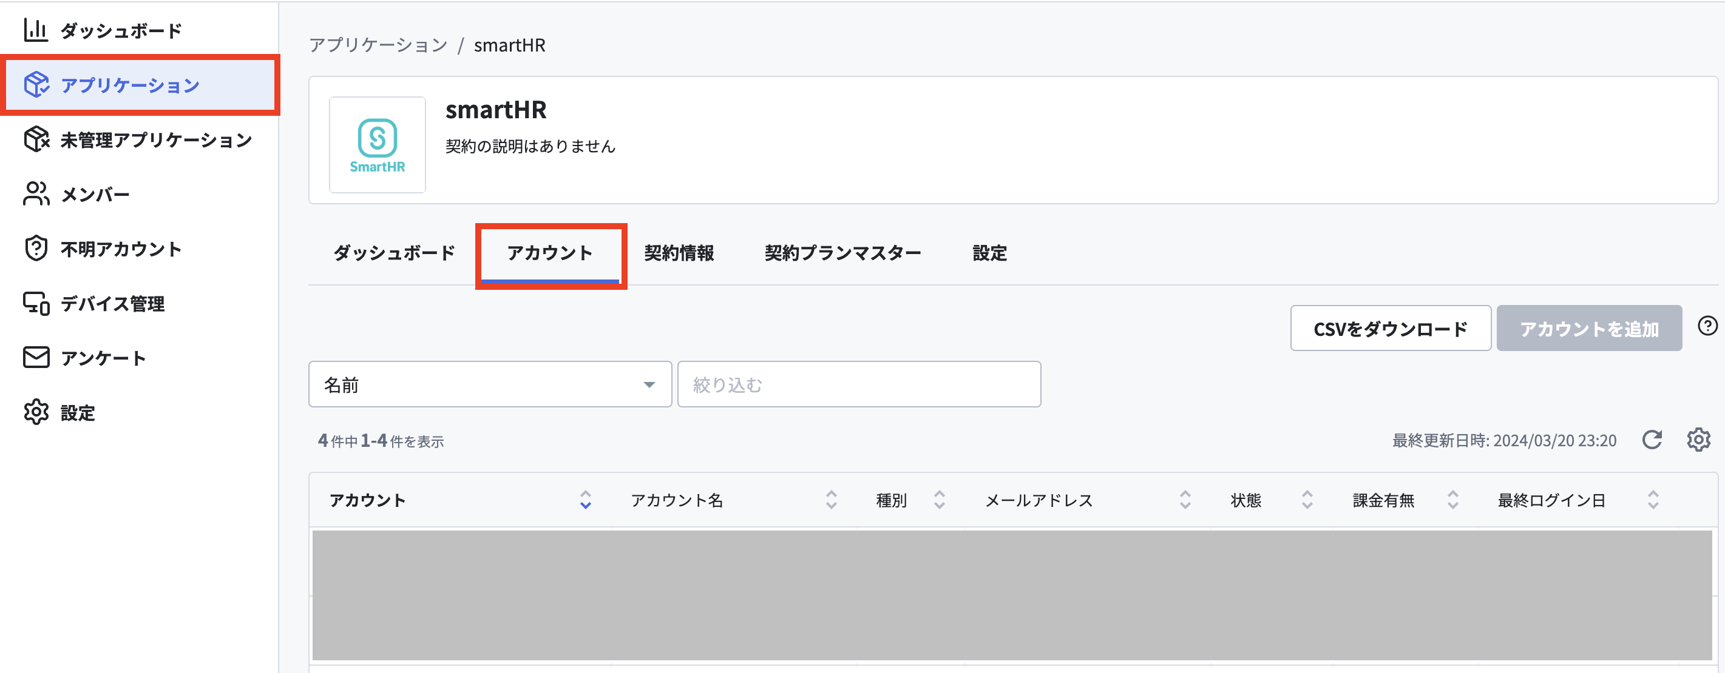This screenshot has width=1725, height=673.
Task: Open メンバー sidebar label
Action: [x=95, y=195]
